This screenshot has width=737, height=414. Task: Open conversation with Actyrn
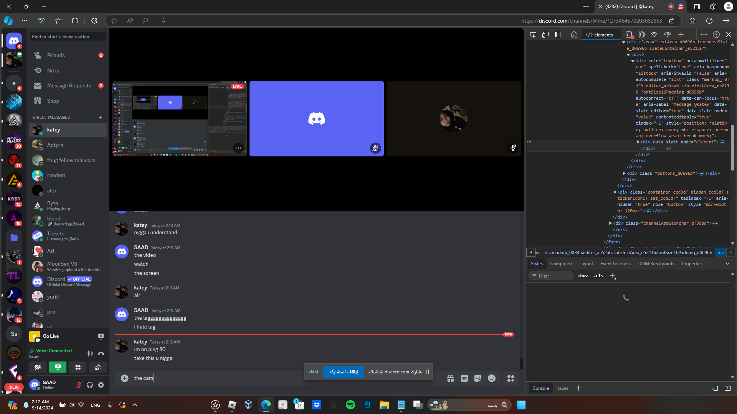tap(68, 145)
